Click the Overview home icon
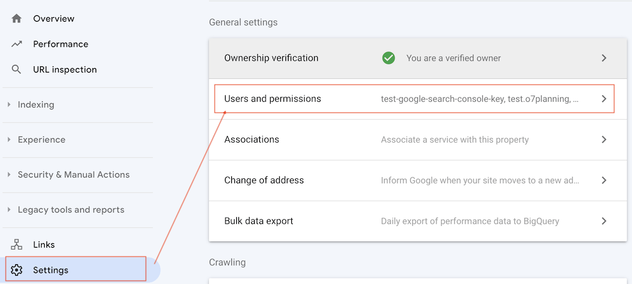 coord(17,18)
